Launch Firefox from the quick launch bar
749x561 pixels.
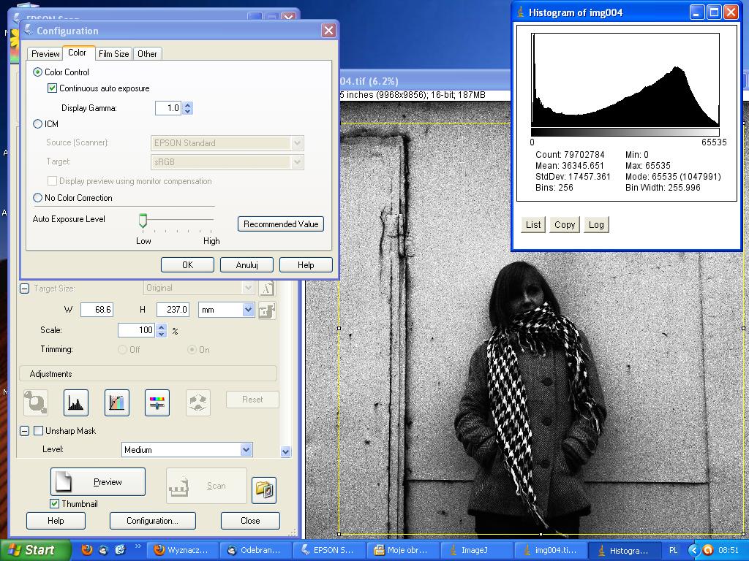coord(87,550)
